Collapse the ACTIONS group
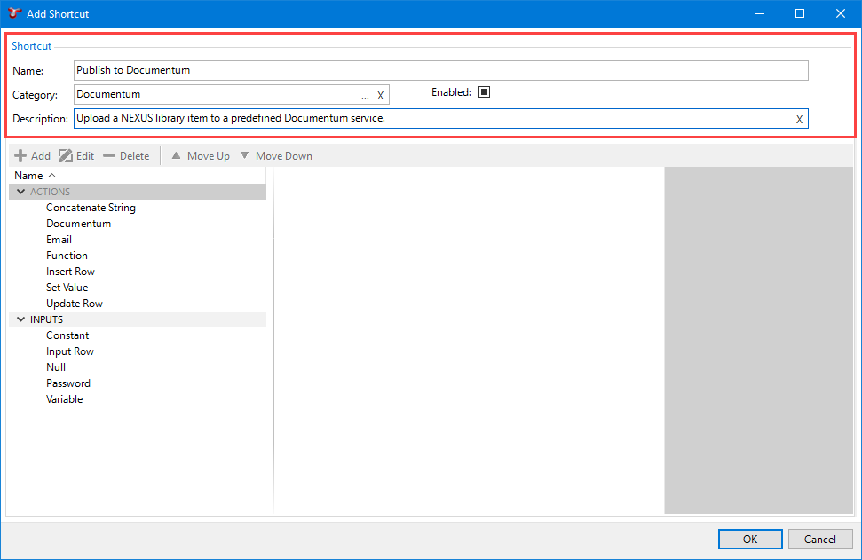The image size is (862, 560). click(20, 192)
